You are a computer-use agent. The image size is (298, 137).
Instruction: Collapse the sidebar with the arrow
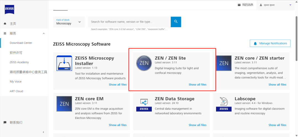pos(43,132)
